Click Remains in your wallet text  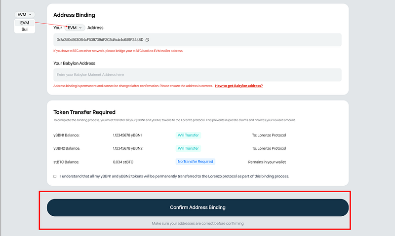coord(267,162)
